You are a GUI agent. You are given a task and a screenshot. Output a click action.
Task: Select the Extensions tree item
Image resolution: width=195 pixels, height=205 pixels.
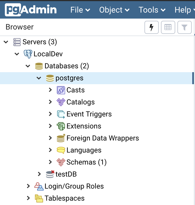pos(84,126)
